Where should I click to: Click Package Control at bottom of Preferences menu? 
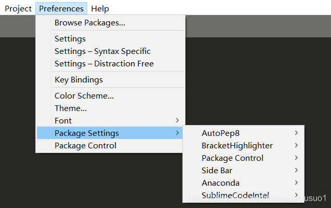point(110,145)
